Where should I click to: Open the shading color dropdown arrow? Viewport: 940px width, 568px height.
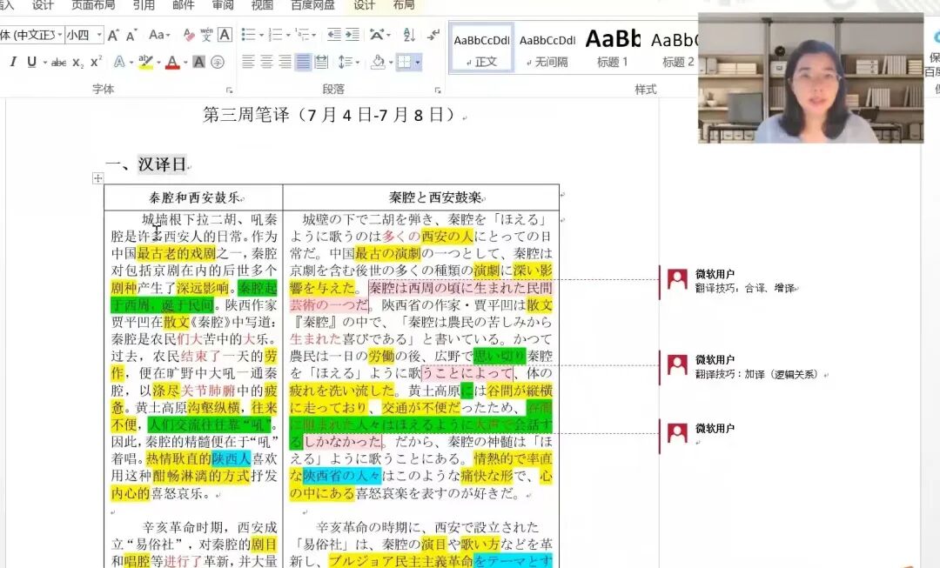(391, 62)
